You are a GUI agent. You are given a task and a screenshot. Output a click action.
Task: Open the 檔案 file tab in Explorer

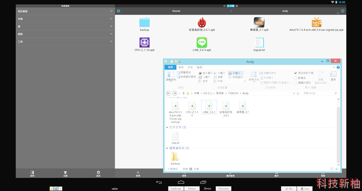[171, 67]
